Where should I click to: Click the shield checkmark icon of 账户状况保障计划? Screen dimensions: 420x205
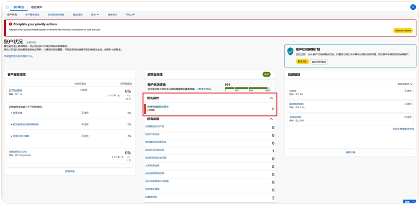(290, 52)
